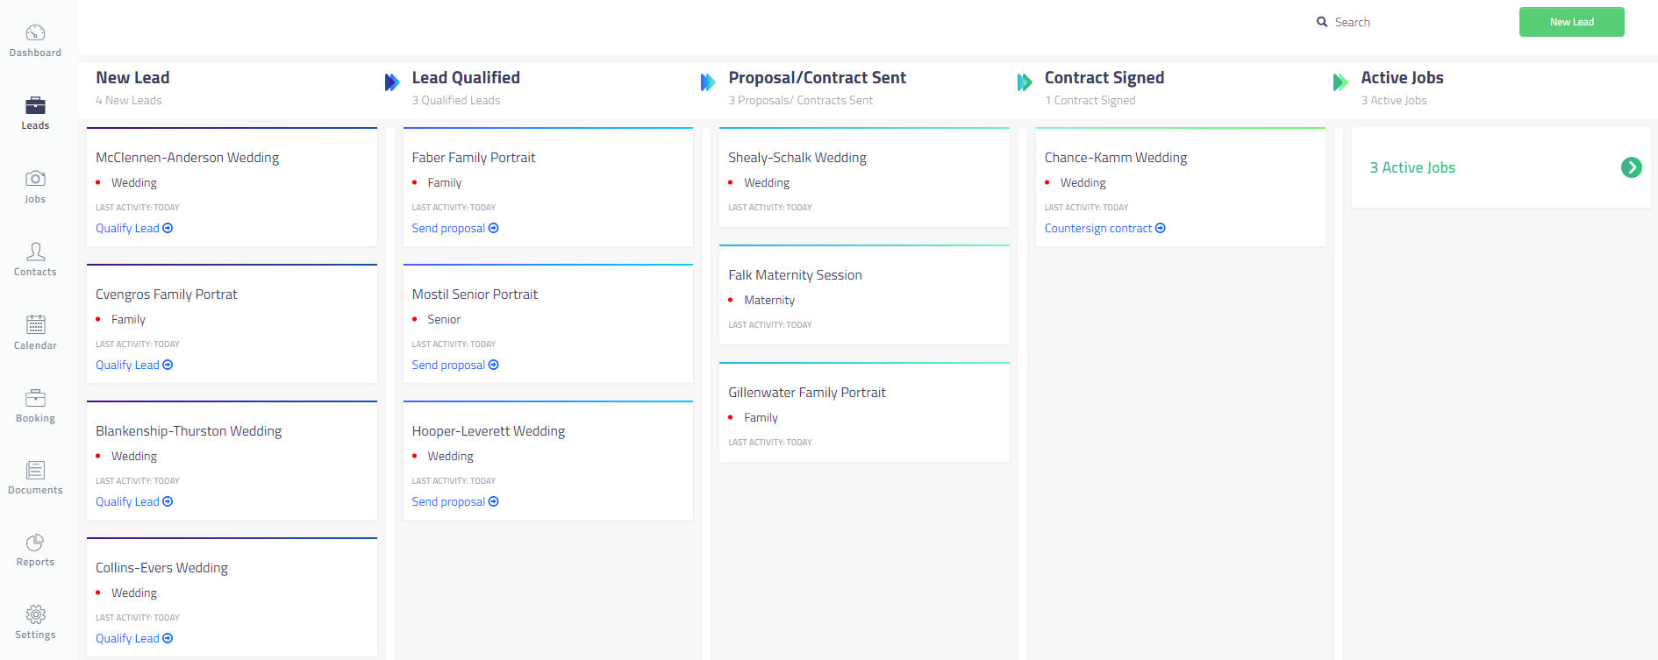View Reports via the sidebar icon

[x=35, y=542]
